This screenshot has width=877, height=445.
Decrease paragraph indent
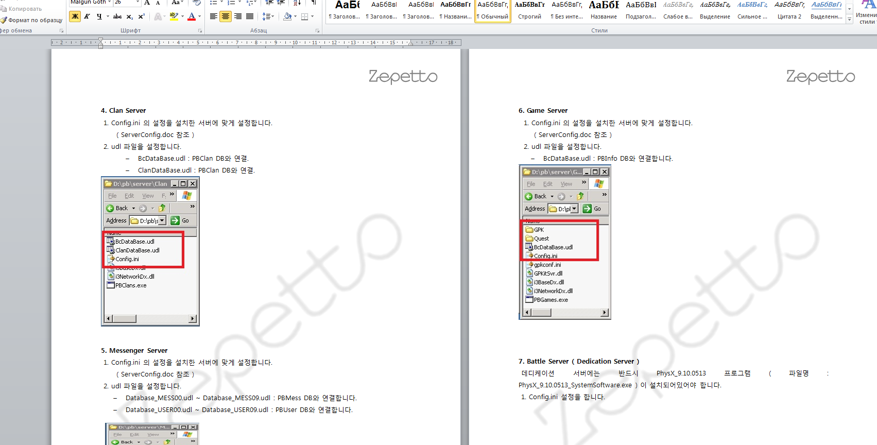click(269, 3)
